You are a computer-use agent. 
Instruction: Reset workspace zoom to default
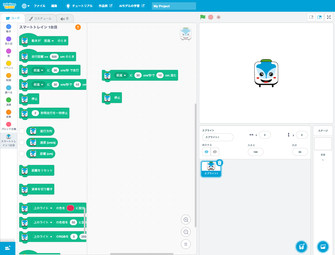click(186, 244)
